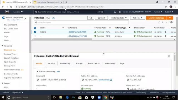178x100 pixels.
Task: Click the Launch instances button
Action: pyautogui.click(x=156, y=18)
